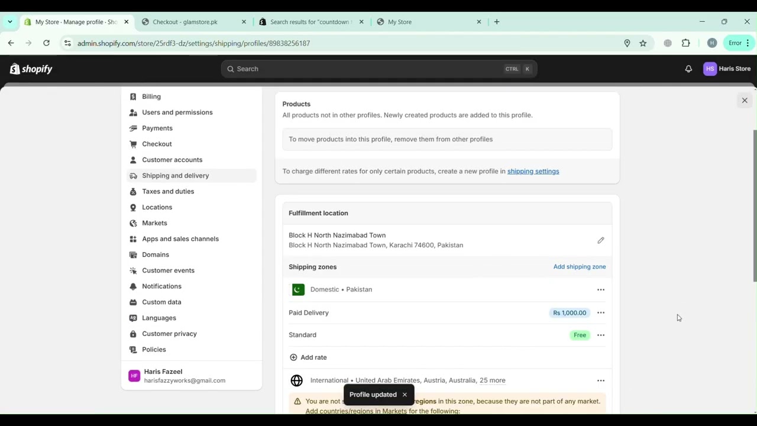
Task: Open Payments settings
Action: click(191, 128)
